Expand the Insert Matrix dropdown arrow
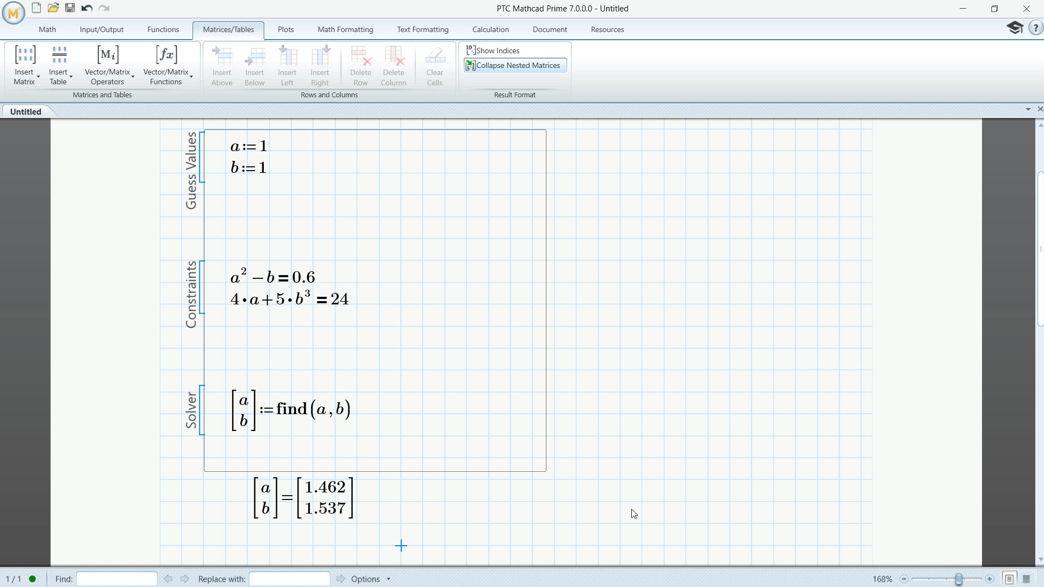 coord(38,77)
